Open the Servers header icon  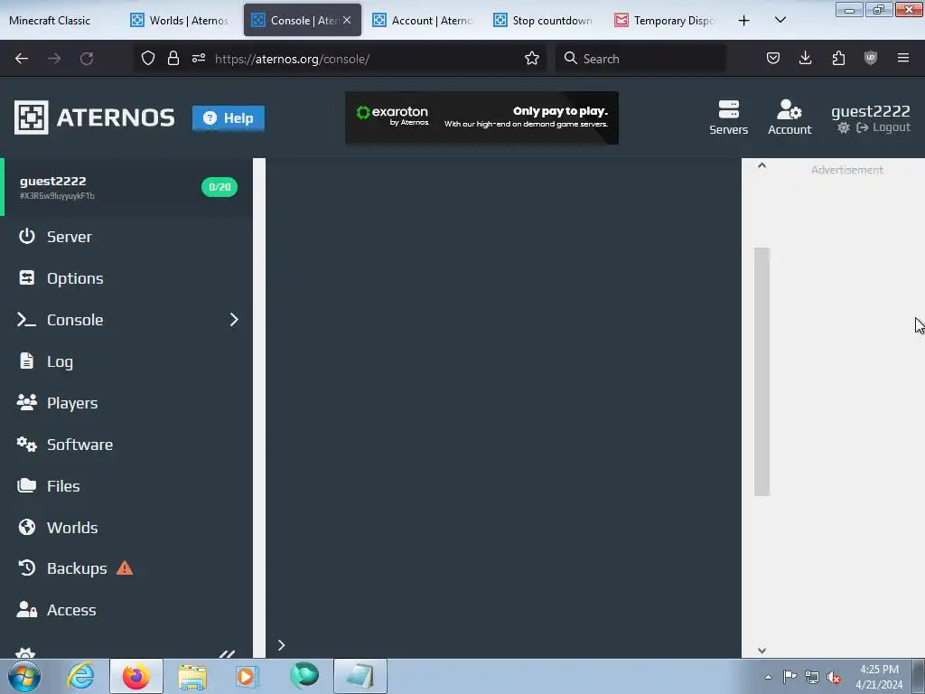[729, 117]
